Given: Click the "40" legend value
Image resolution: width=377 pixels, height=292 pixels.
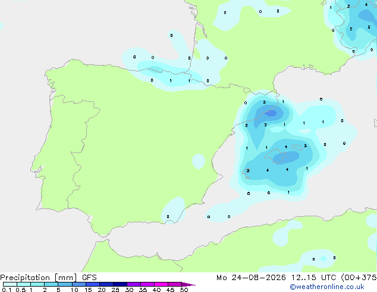Looking at the screenshot, I should coord(156,290).
